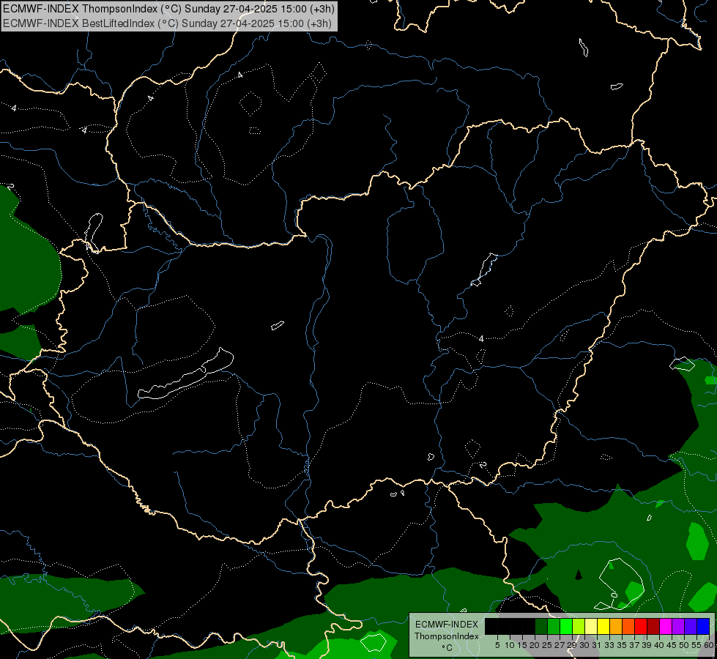Select the orange 33-35 legend swatch

click(616, 626)
